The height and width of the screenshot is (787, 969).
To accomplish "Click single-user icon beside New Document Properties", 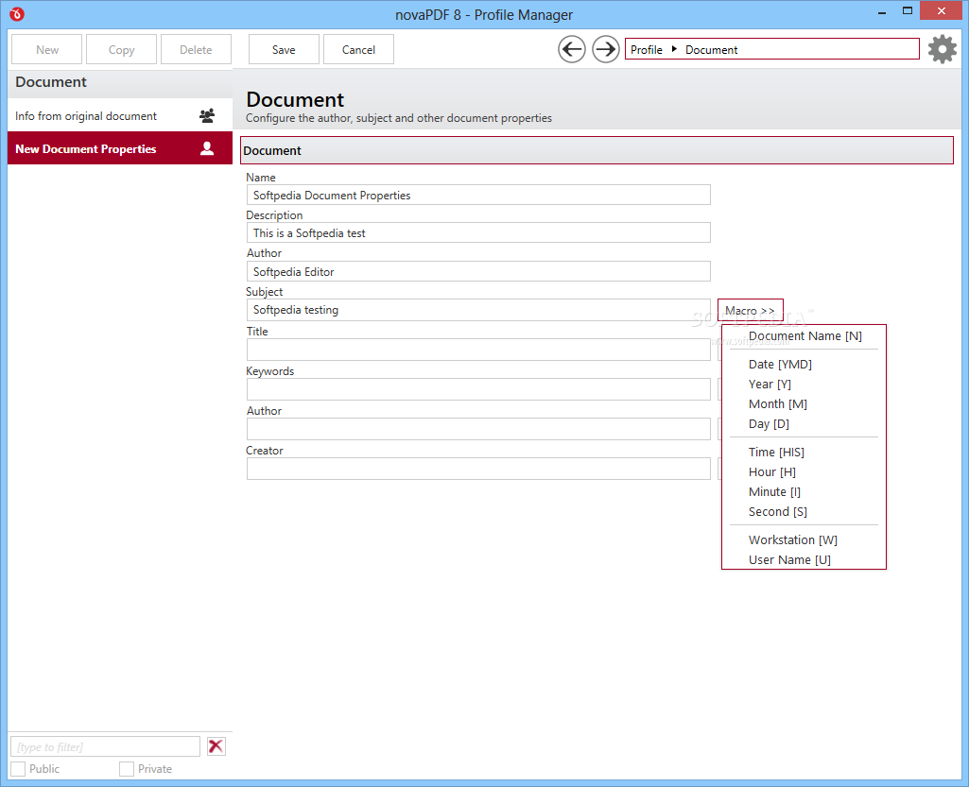I will (x=207, y=148).
